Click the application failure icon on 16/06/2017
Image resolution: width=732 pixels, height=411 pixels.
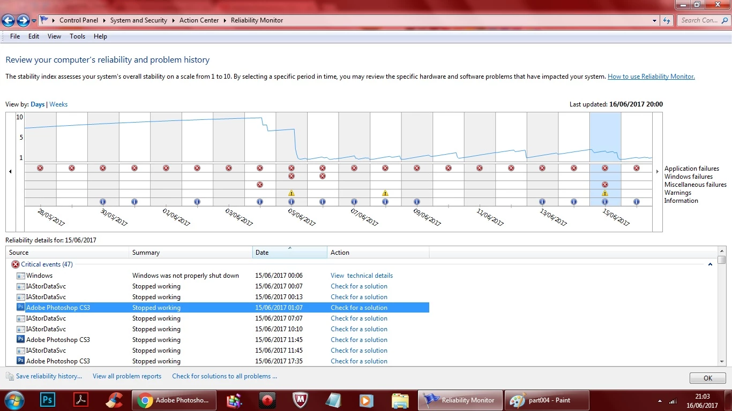(x=637, y=168)
